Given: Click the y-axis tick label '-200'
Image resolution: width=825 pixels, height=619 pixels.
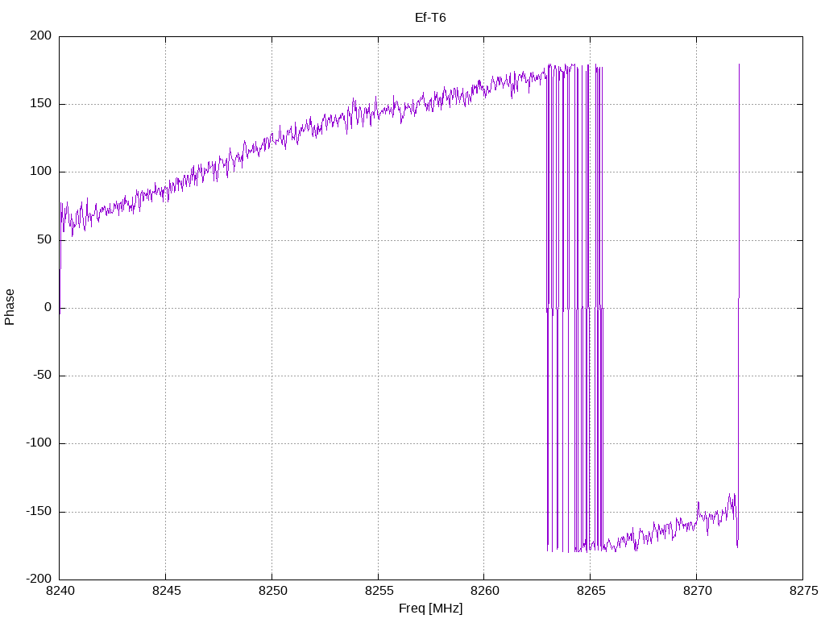Looking at the screenshot, I should coord(39,580).
